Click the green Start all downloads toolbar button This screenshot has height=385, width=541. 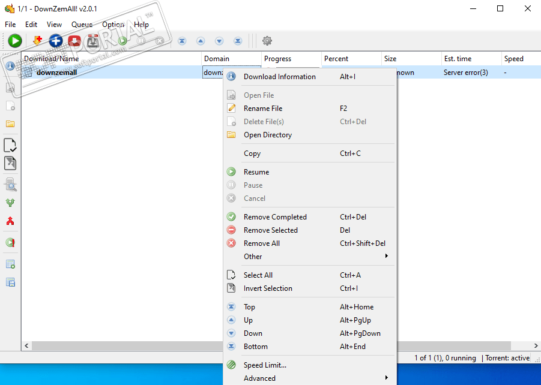pyautogui.click(x=15, y=41)
